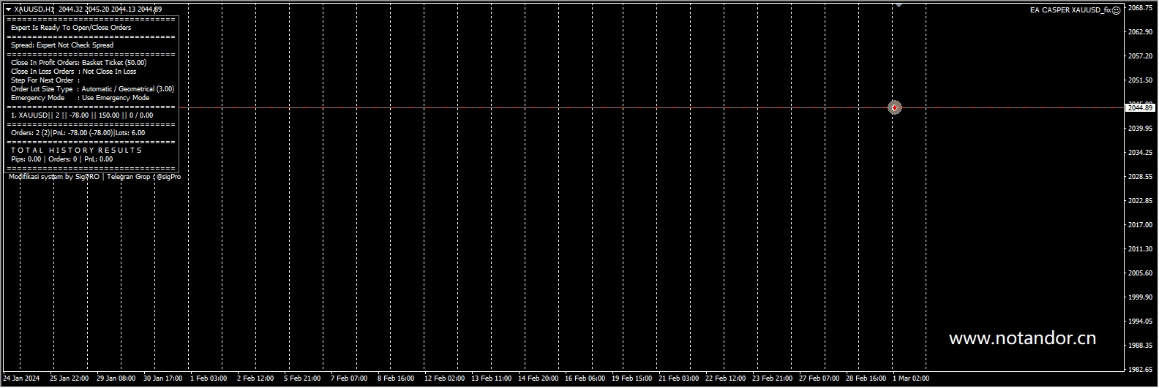Click the '1 Mar 02:00' time axis label
The width and height of the screenshot is (1159, 388).
point(911,379)
